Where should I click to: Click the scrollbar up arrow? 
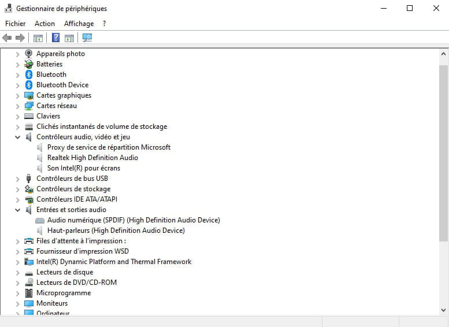pyautogui.click(x=444, y=54)
